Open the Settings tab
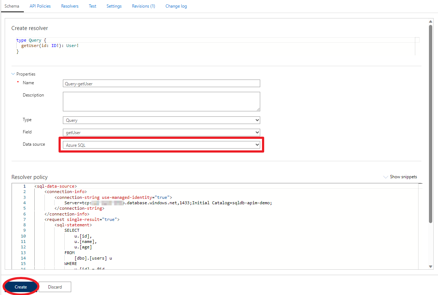The height and width of the screenshot is (295, 438). [114, 6]
